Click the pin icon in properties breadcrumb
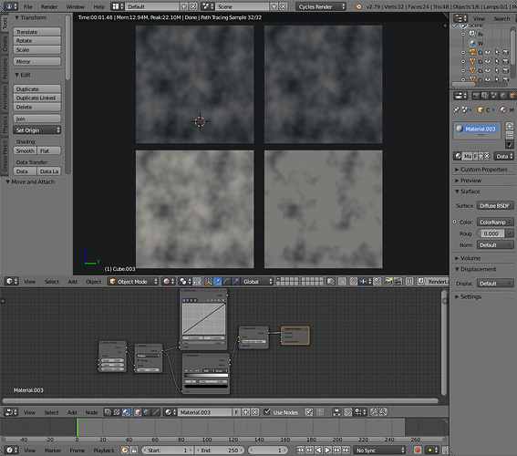 456,109
